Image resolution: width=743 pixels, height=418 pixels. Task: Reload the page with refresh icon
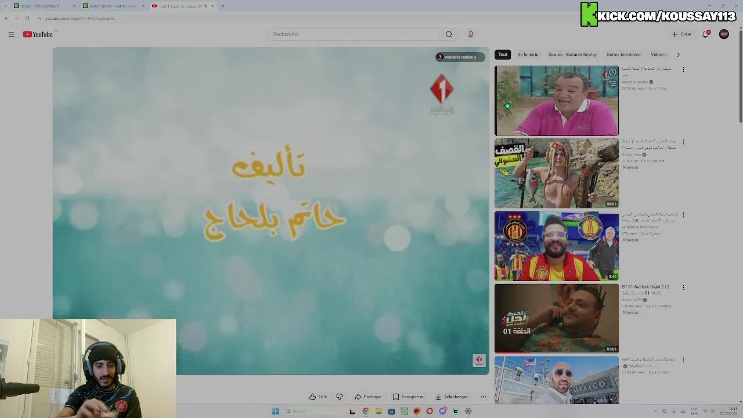coord(27,18)
